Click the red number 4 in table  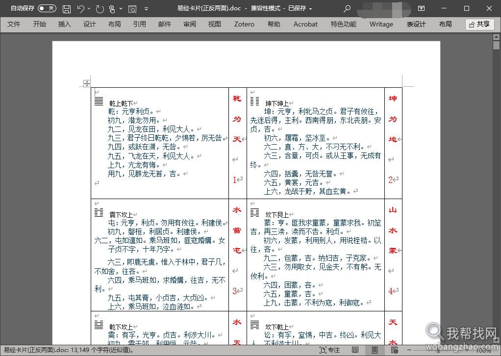click(x=390, y=291)
